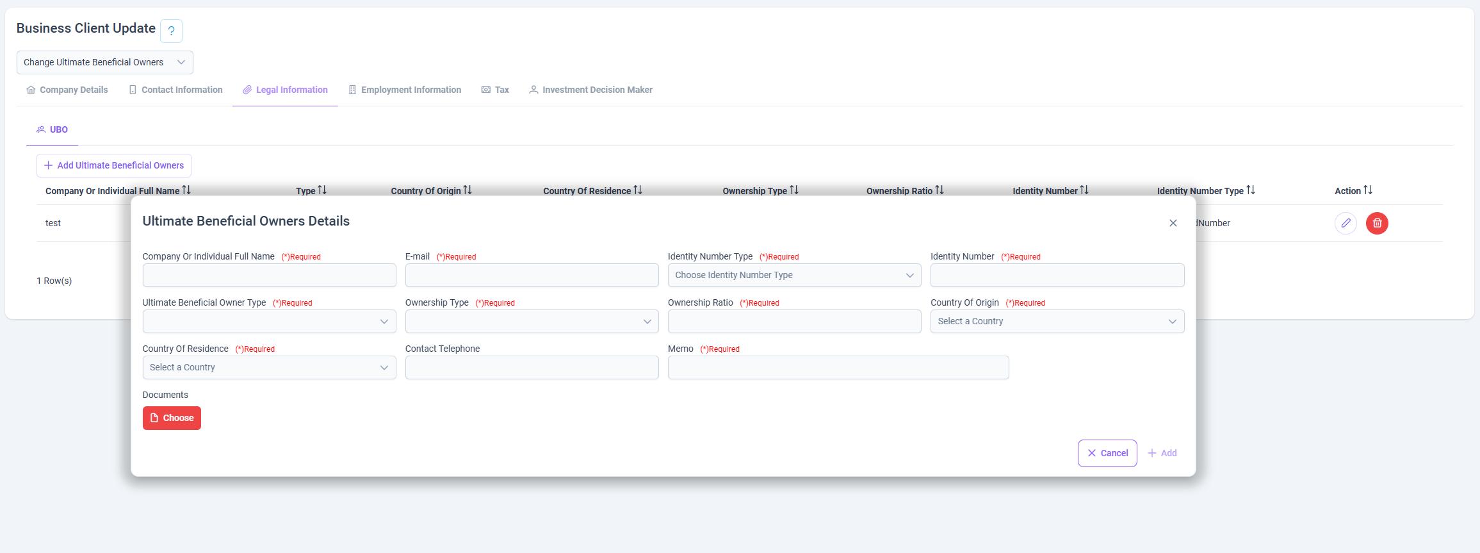
Task: Delete the test row with trash icon
Action: coord(1377,223)
